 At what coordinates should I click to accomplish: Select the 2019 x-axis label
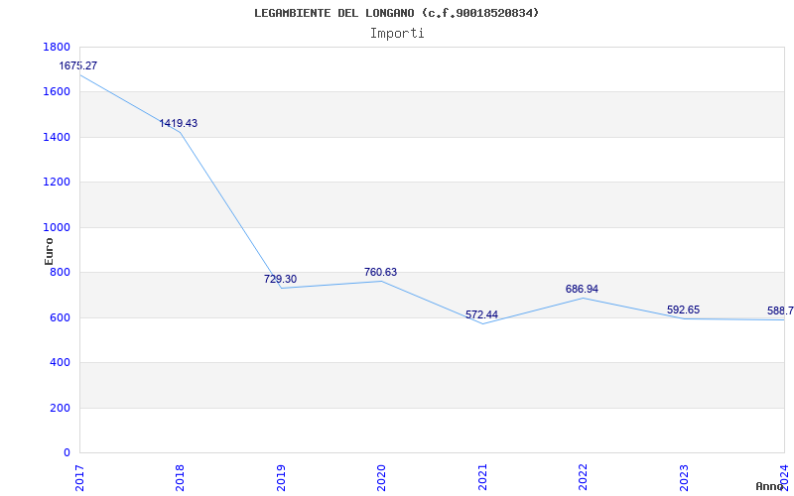click(281, 478)
